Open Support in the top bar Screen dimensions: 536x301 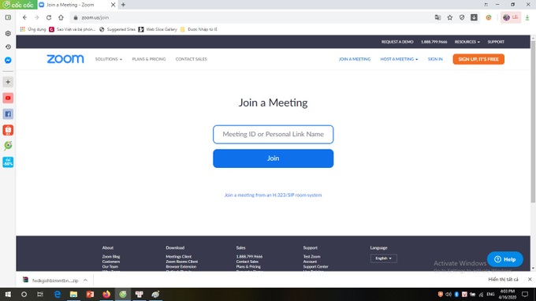click(x=496, y=42)
